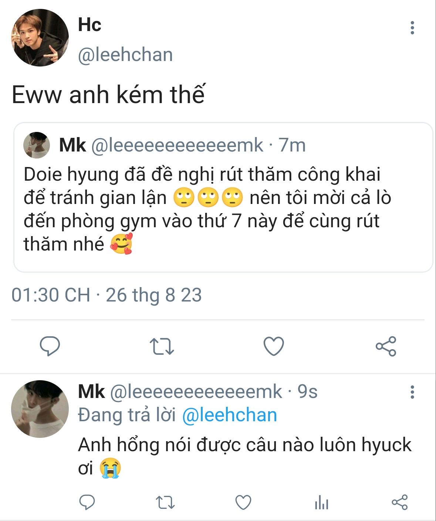Reply to the main Hc tweet
Screen dimensions: 436x521
[50, 346]
